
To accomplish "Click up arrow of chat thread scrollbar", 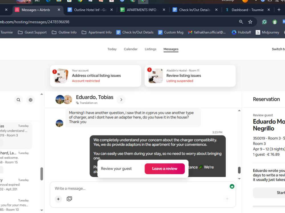I will (x=239, y=110).
